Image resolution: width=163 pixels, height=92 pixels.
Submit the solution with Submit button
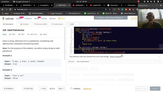click(x=155, y=89)
